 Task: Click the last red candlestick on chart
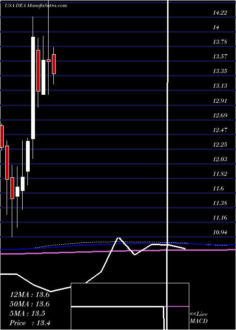click(54, 64)
